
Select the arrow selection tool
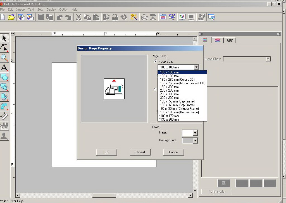coord(4,38)
